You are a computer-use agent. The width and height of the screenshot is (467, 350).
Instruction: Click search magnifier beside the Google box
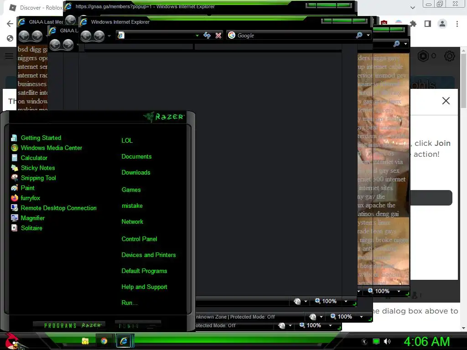coord(359,35)
